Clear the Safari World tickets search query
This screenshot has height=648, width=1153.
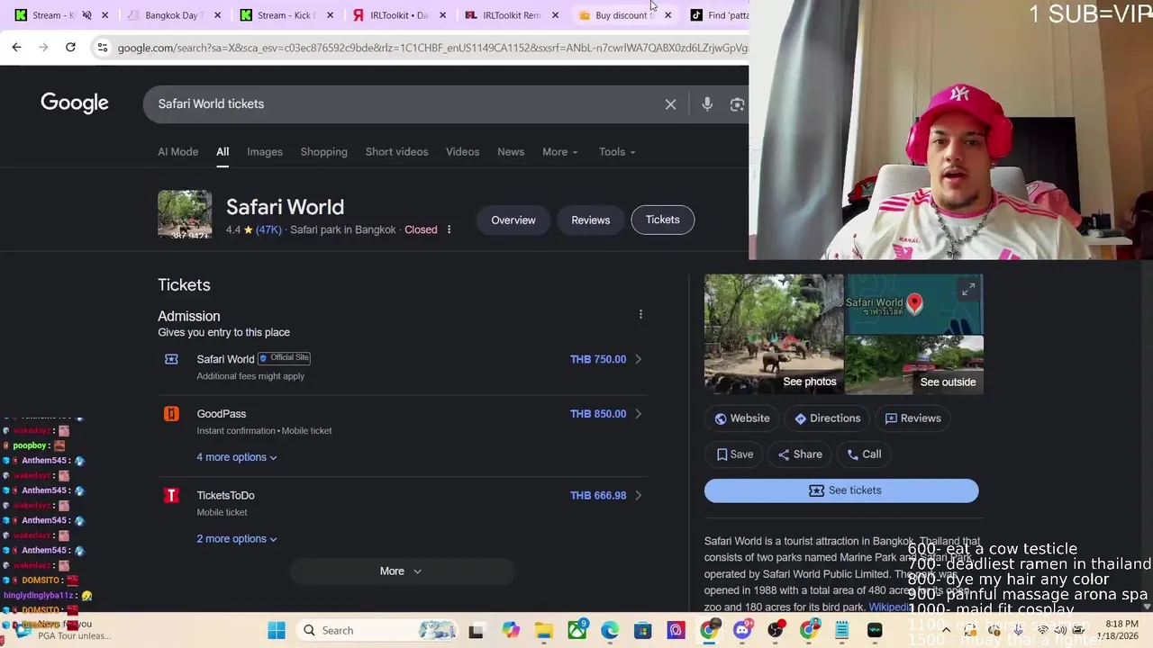click(670, 104)
